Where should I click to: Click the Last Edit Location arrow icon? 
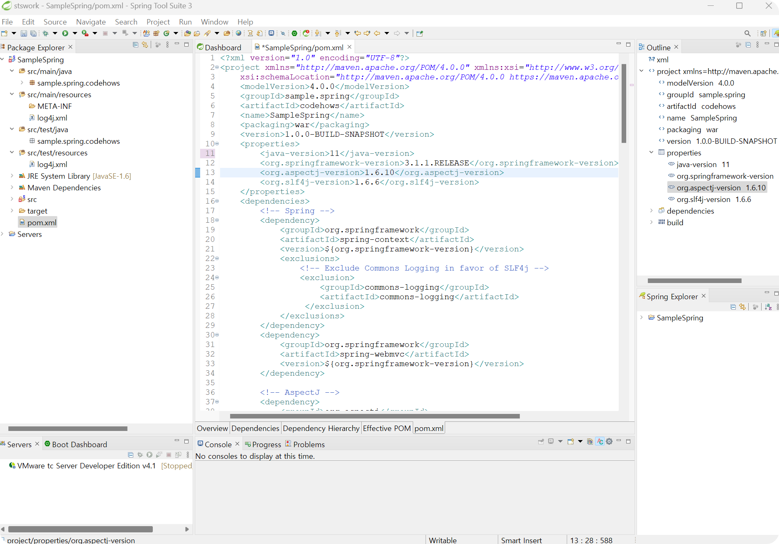[x=358, y=34]
